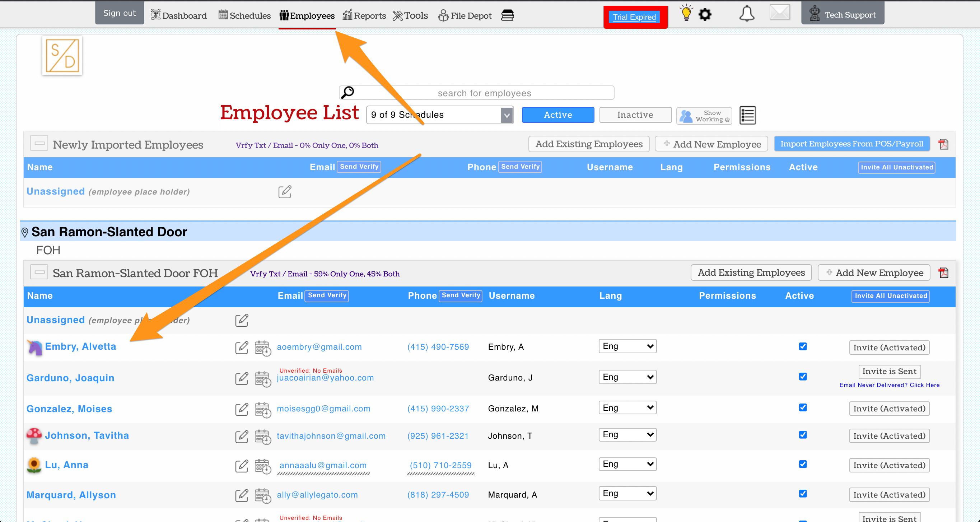Click the lightbulb tips icon
The image size is (980, 522).
coord(686,14)
